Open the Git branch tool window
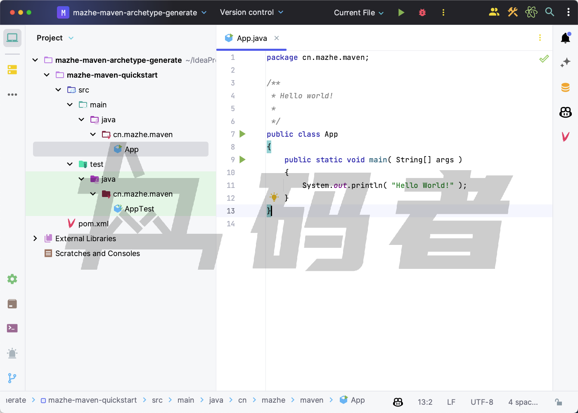 pyautogui.click(x=12, y=378)
